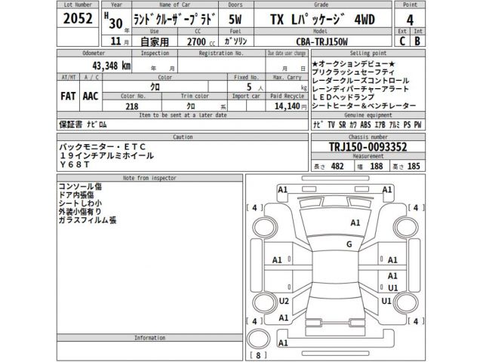Screen dimensions: 483x362
Task: Click caution line 19インチアルミホイール
Action: 106,156
